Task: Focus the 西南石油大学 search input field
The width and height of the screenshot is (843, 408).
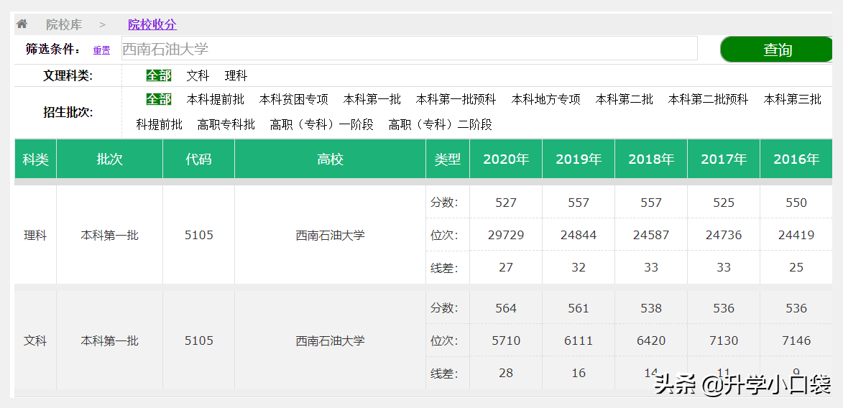Action: coord(410,48)
